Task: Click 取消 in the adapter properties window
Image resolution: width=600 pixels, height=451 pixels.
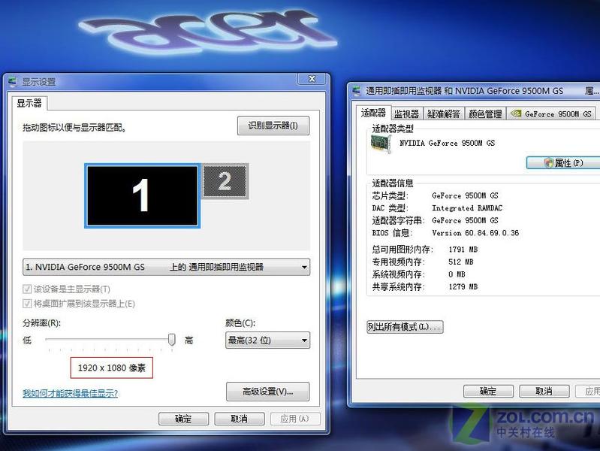Action: 544,391
